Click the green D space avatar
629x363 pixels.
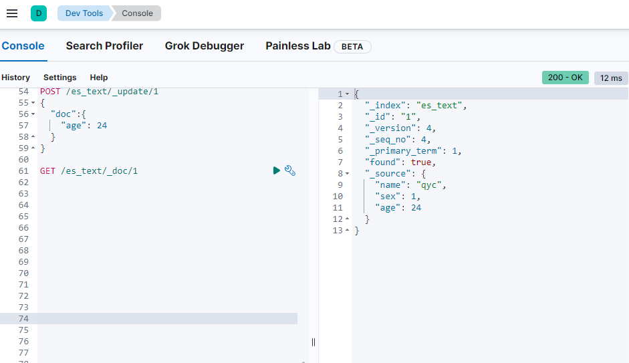pyautogui.click(x=39, y=13)
